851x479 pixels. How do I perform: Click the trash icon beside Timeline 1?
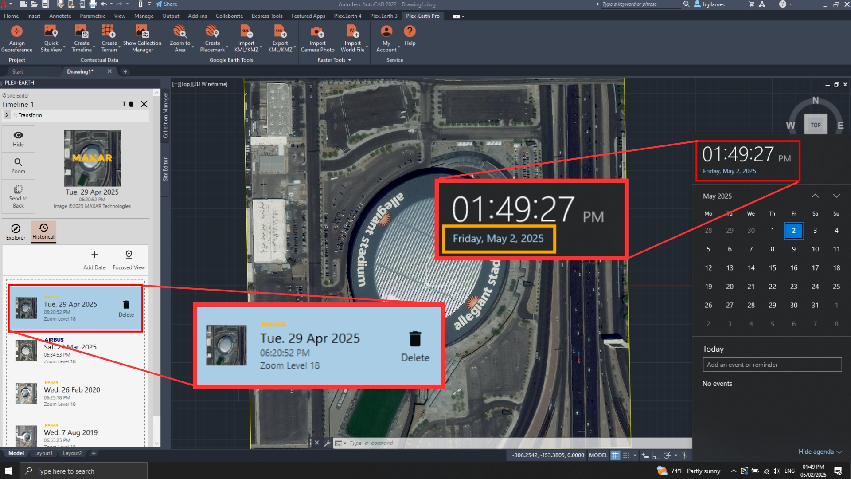pyautogui.click(x=131, y=104)
